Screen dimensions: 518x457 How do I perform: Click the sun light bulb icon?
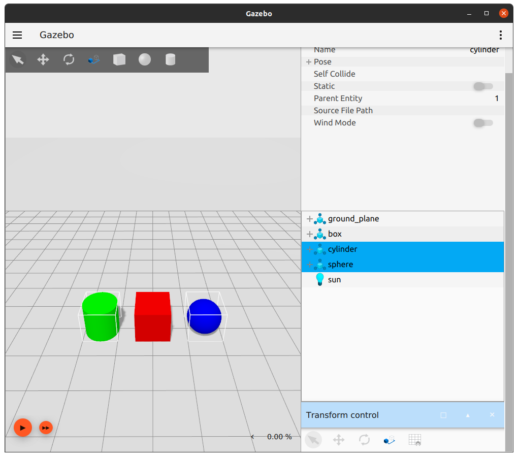pos(320,279)
